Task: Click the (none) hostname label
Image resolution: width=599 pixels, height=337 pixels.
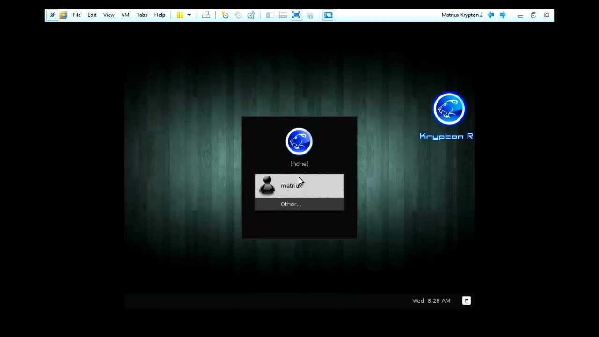Action: click(x=299, y=164)
